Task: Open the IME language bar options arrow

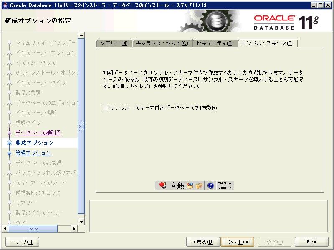Action: 230,187
